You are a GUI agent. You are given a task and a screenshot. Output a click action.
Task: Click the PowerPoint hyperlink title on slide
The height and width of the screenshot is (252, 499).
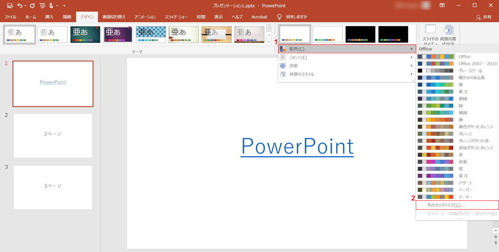297,147
